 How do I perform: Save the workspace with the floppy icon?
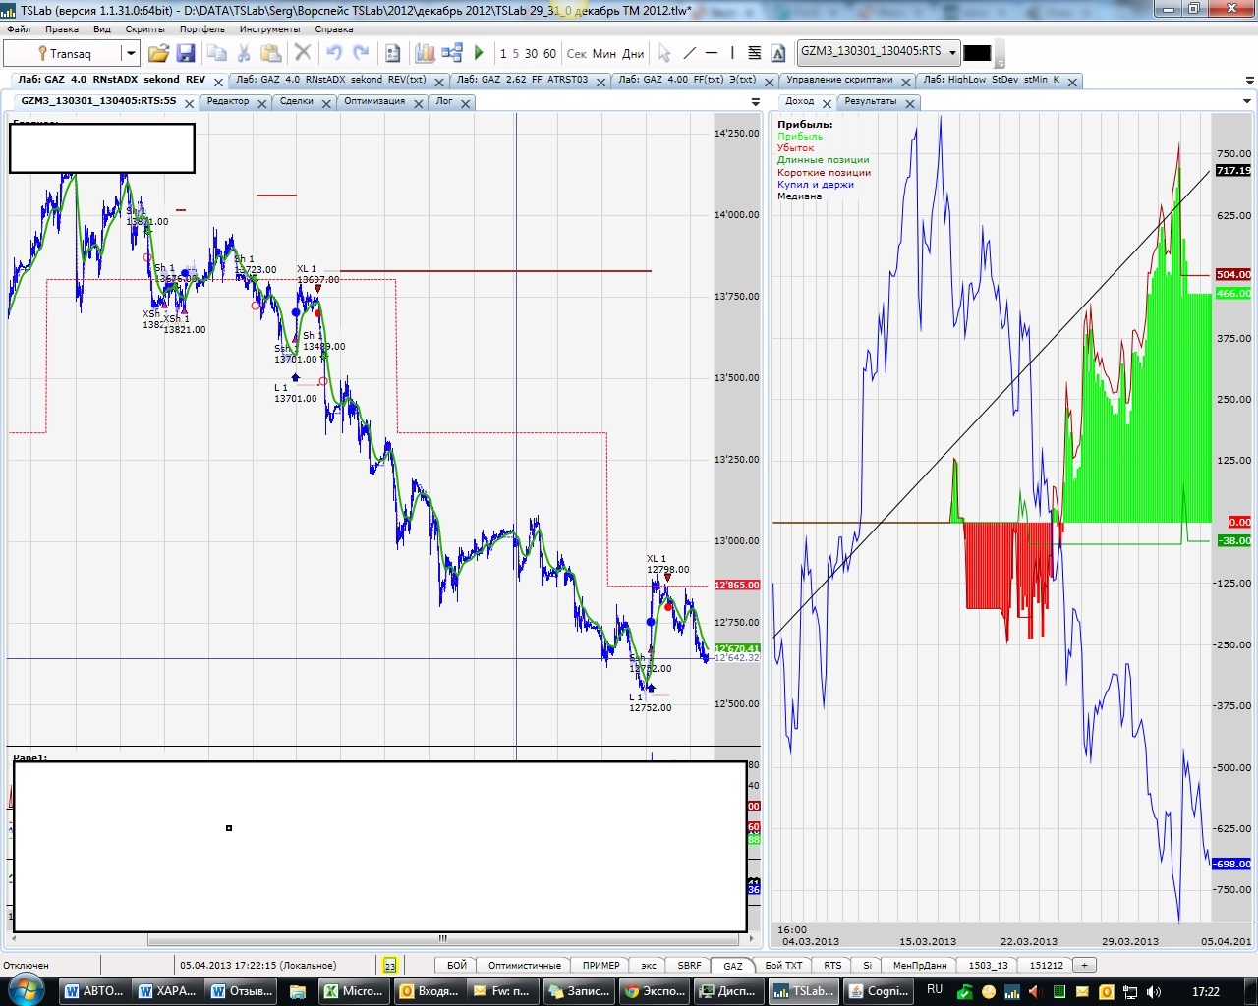186,53
